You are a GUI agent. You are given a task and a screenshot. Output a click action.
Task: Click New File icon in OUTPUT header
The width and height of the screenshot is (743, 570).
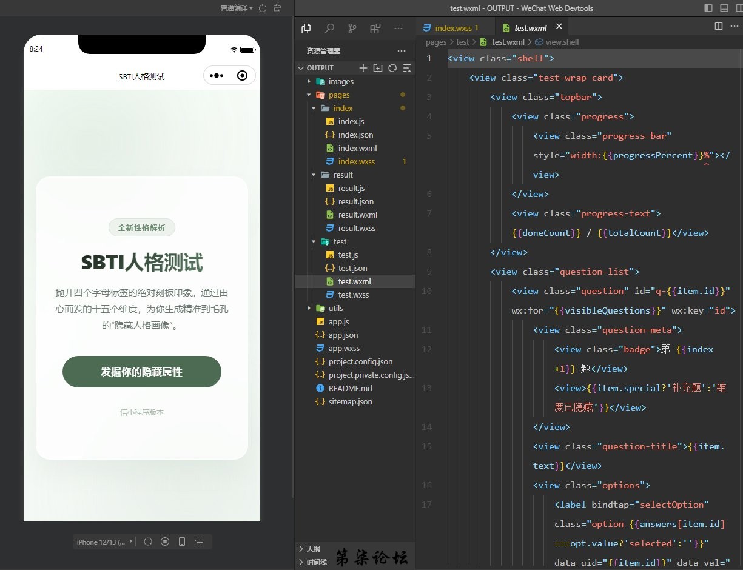363,68
